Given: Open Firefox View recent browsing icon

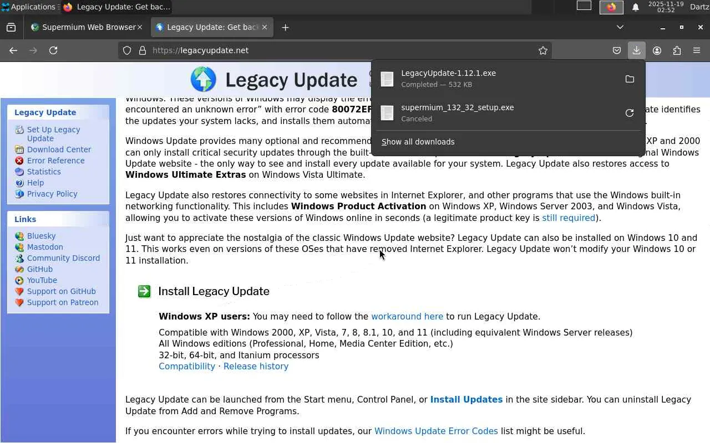Looking at the screenshot, I should [11, 27].
